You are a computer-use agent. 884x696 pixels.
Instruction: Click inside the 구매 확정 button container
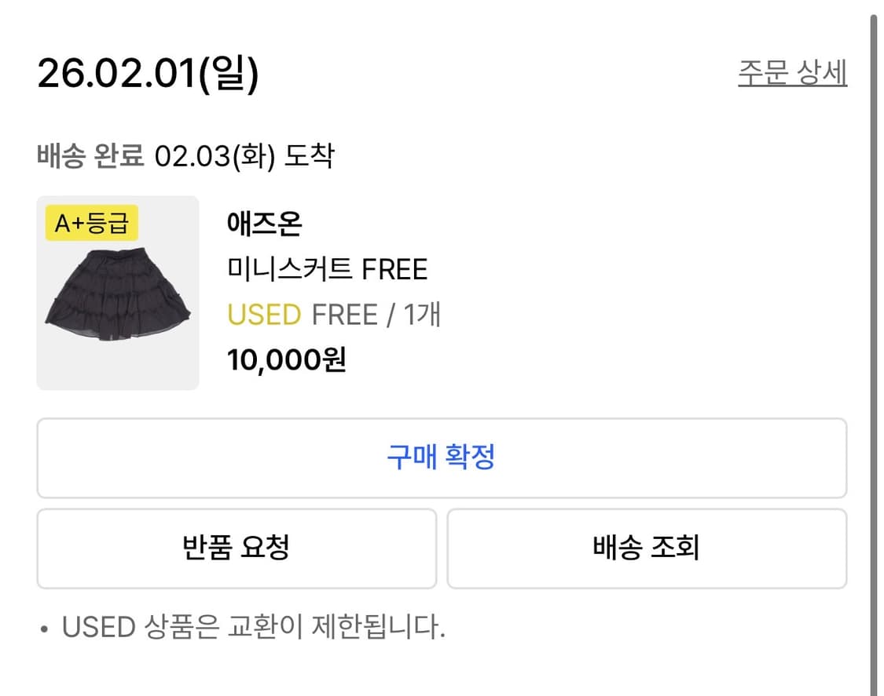(442, 458)
